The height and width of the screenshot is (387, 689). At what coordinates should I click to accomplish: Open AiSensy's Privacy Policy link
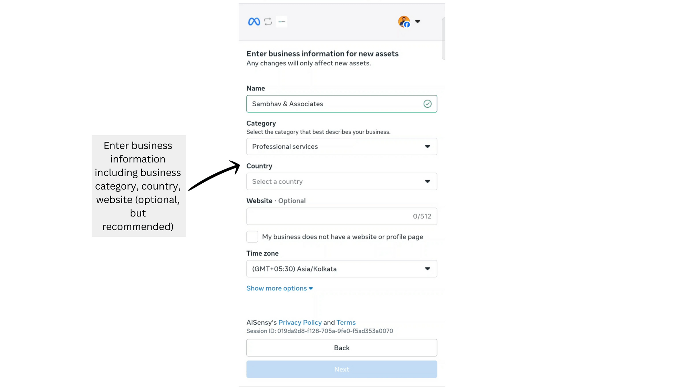(299, 322)
